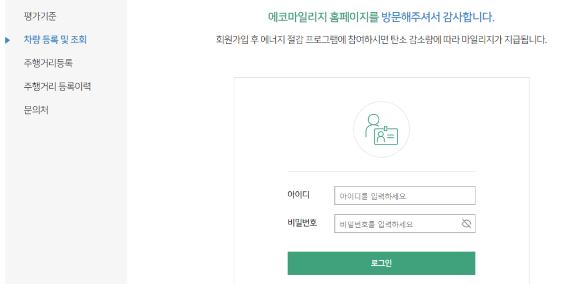Click the green 로그인 button
566x284 pixels.
381,263
